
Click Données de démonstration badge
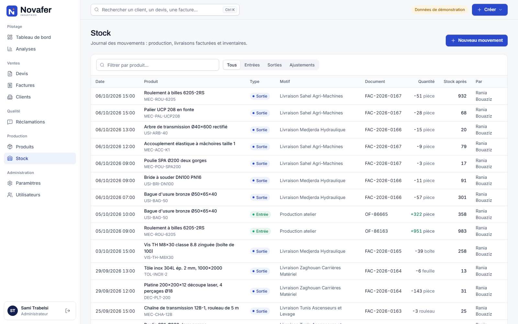[x=440, y=10]
